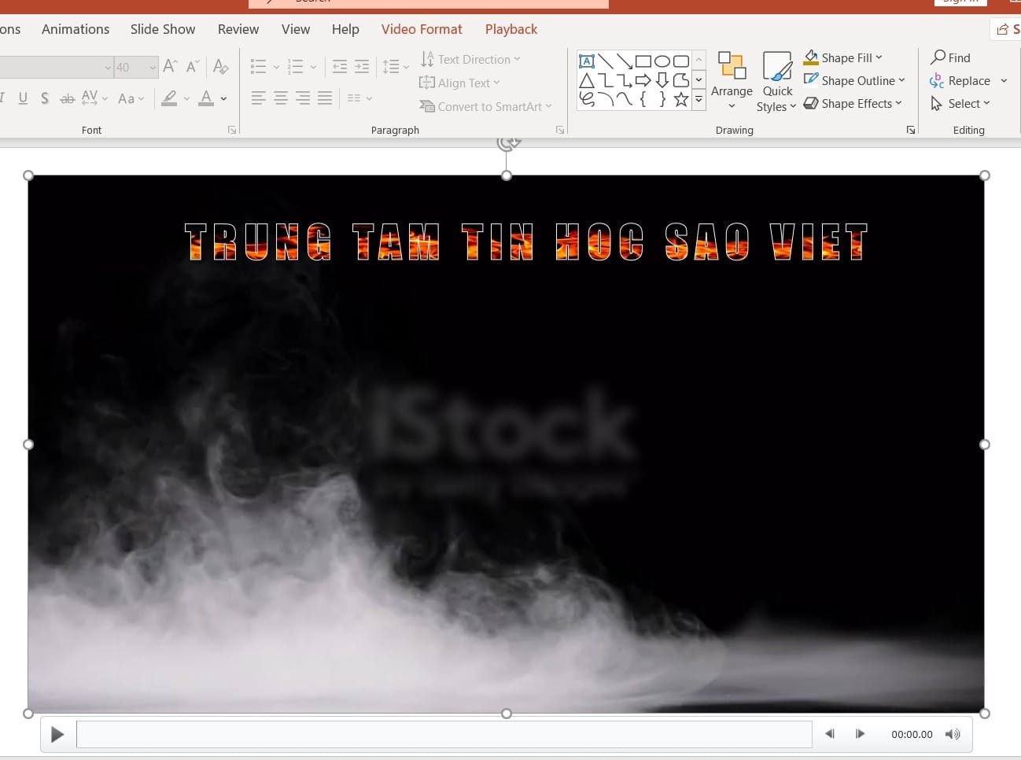Play the video with the play button

coord(57,734)
